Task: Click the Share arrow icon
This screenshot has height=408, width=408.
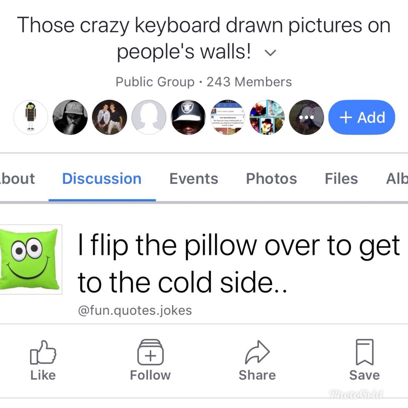Action: pos(257,353)
